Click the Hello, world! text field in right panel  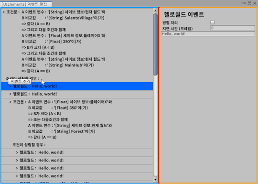pyautogui.click(x=208, y=34)
